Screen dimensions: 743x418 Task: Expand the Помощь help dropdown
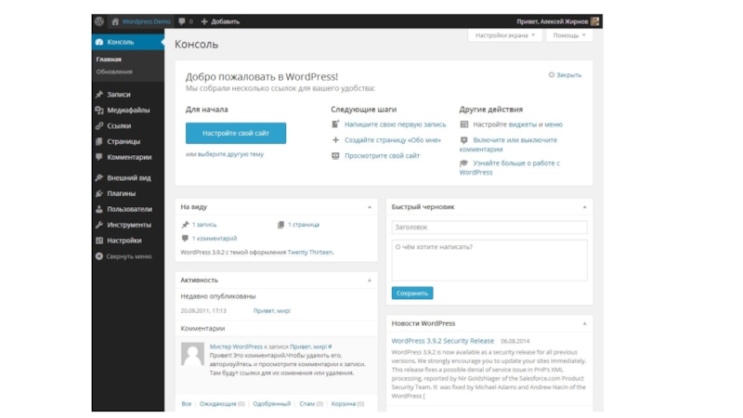click(568, 35)
